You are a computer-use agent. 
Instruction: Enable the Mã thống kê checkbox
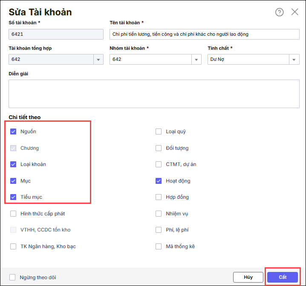click(x=159, y=246)
